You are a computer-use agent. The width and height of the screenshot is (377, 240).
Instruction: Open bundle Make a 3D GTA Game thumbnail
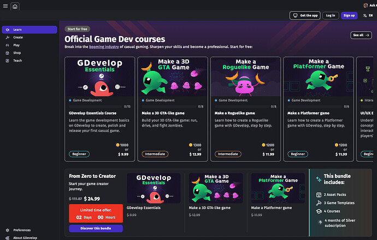click(216, 188)
